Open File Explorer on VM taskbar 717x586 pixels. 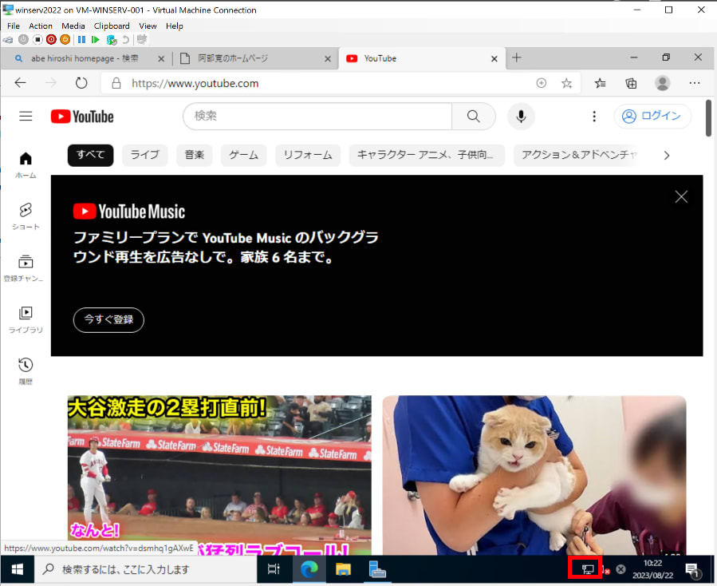pos(343,569)
